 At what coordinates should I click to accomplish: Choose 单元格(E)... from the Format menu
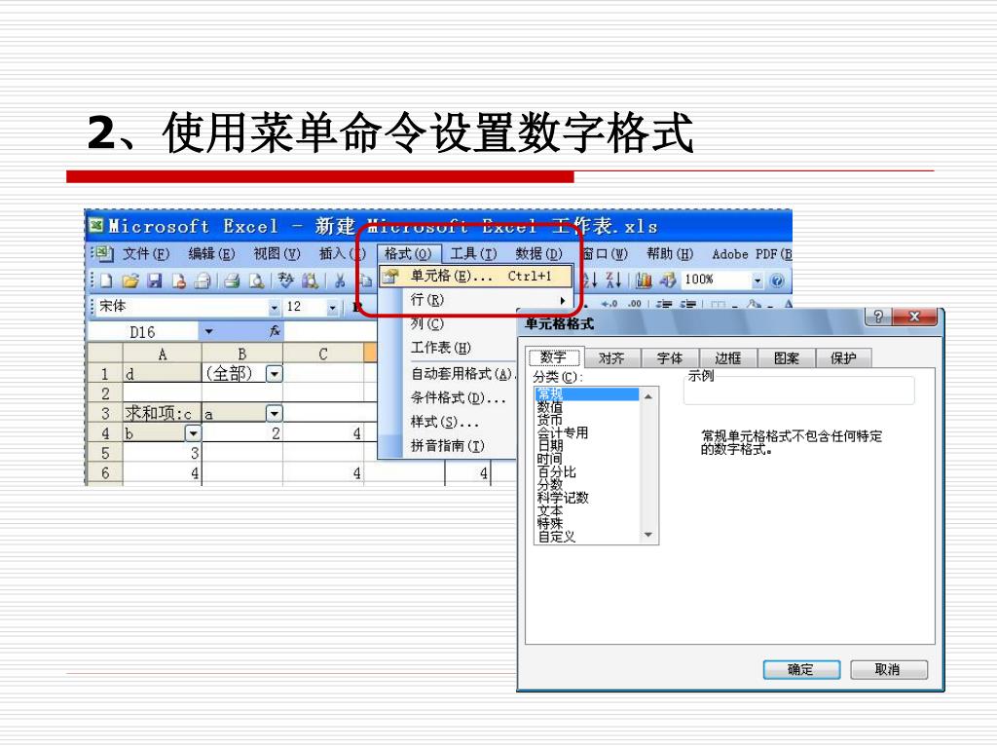click(x=476, y=276)
